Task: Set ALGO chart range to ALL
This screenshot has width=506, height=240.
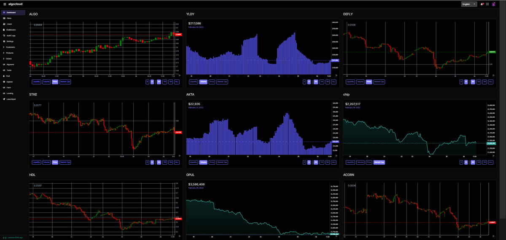Action: [x=177, y=82]
